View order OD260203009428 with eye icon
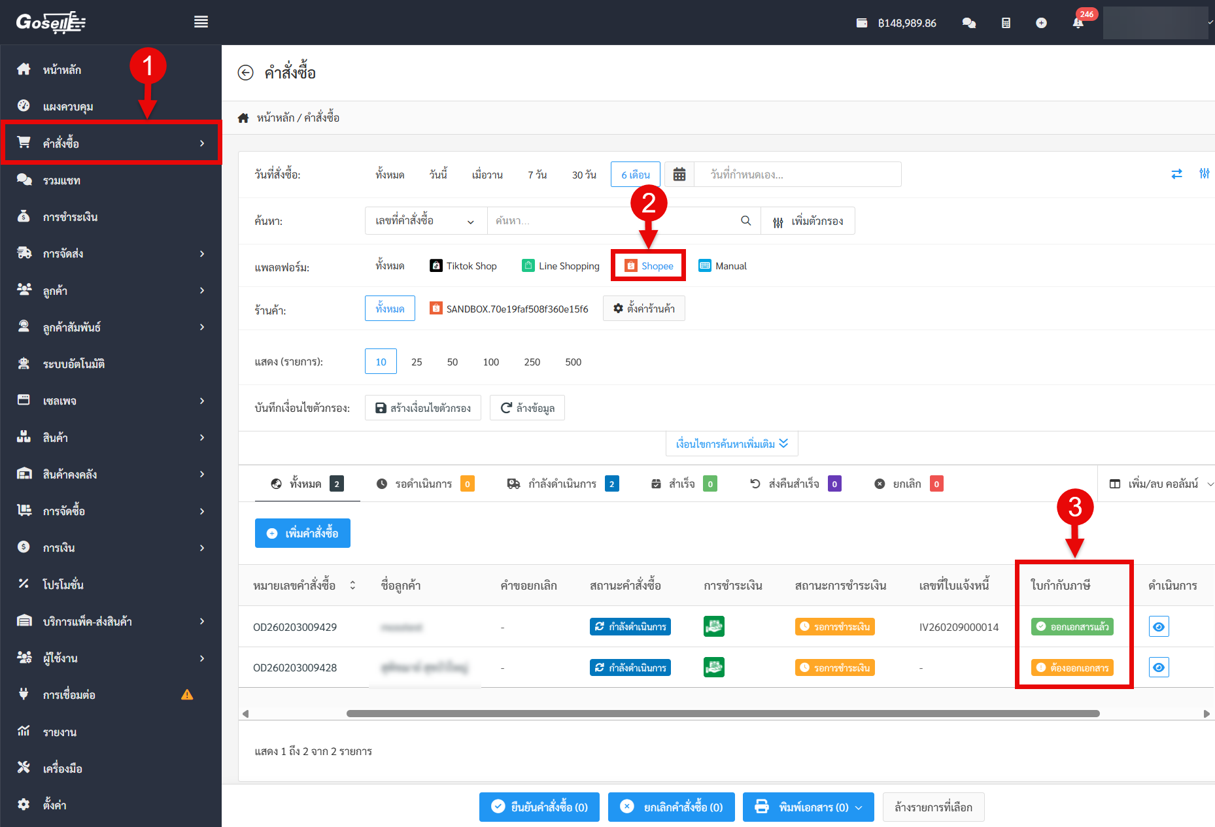The image size is (1215, 827). tap(1159, 667)
